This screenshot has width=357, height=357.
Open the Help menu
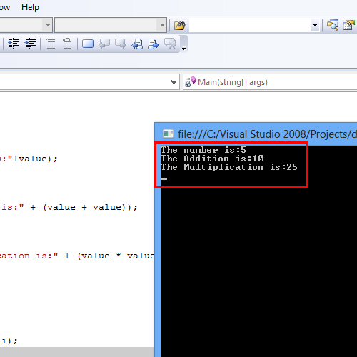point(30,7)
